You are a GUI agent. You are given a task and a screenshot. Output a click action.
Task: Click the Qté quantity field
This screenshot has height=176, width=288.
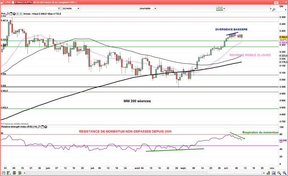[x=281, y=10]
